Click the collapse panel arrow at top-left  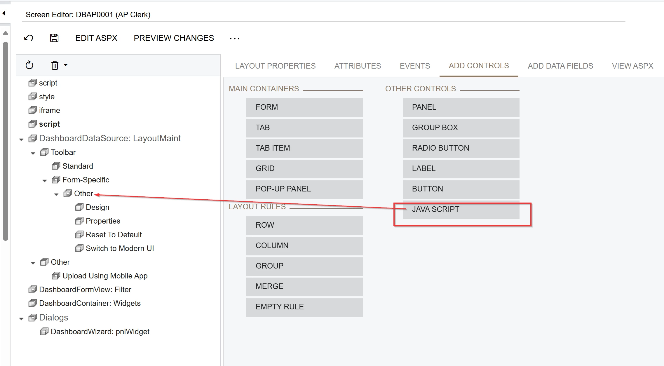tap(4, 13)
